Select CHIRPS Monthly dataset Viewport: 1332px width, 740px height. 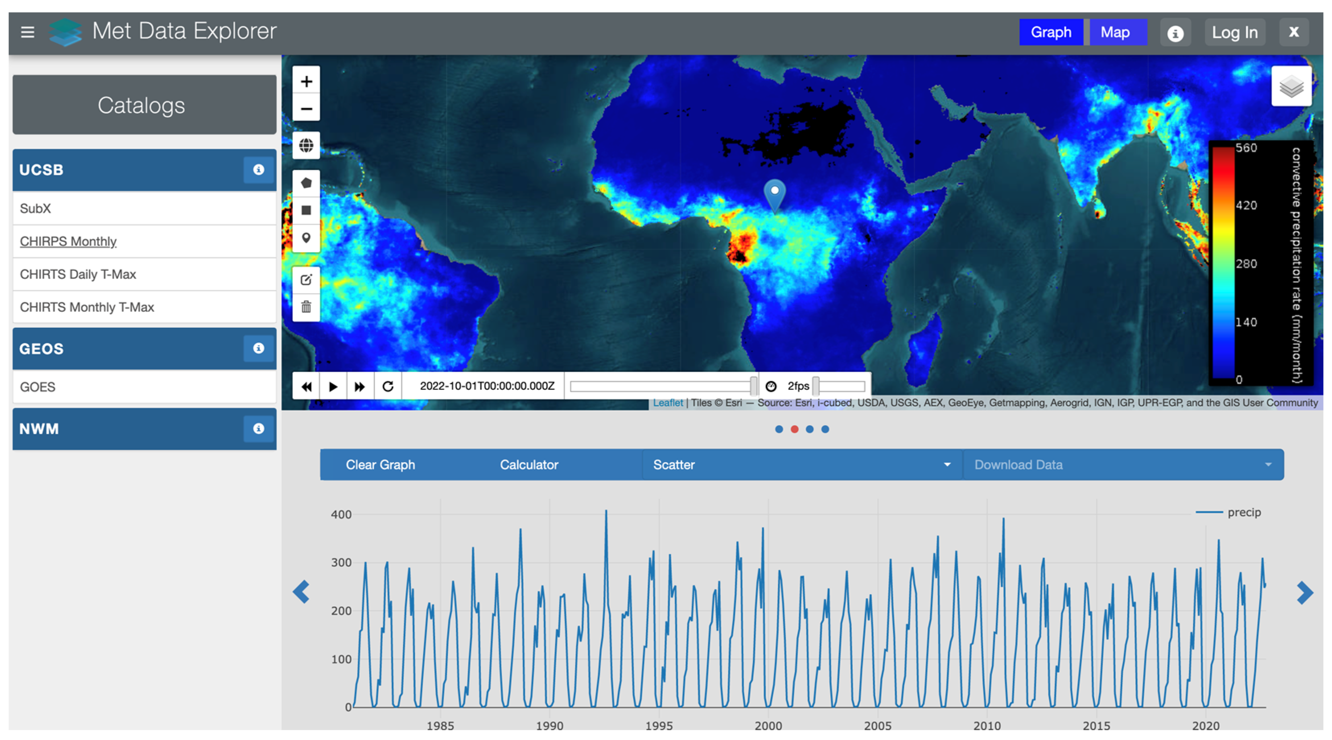pos(68,241)
